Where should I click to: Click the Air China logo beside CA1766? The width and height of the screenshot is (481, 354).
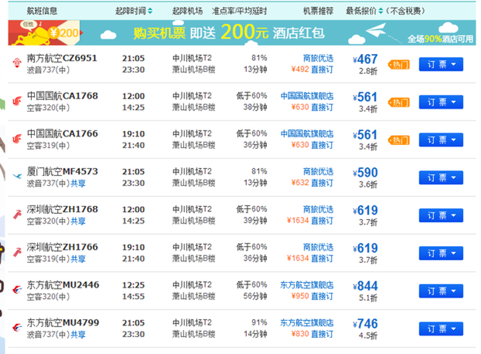coord(17,139)
